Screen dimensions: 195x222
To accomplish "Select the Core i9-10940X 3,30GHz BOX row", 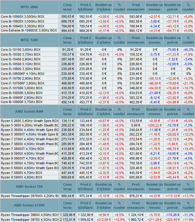I will coord(97,26).
